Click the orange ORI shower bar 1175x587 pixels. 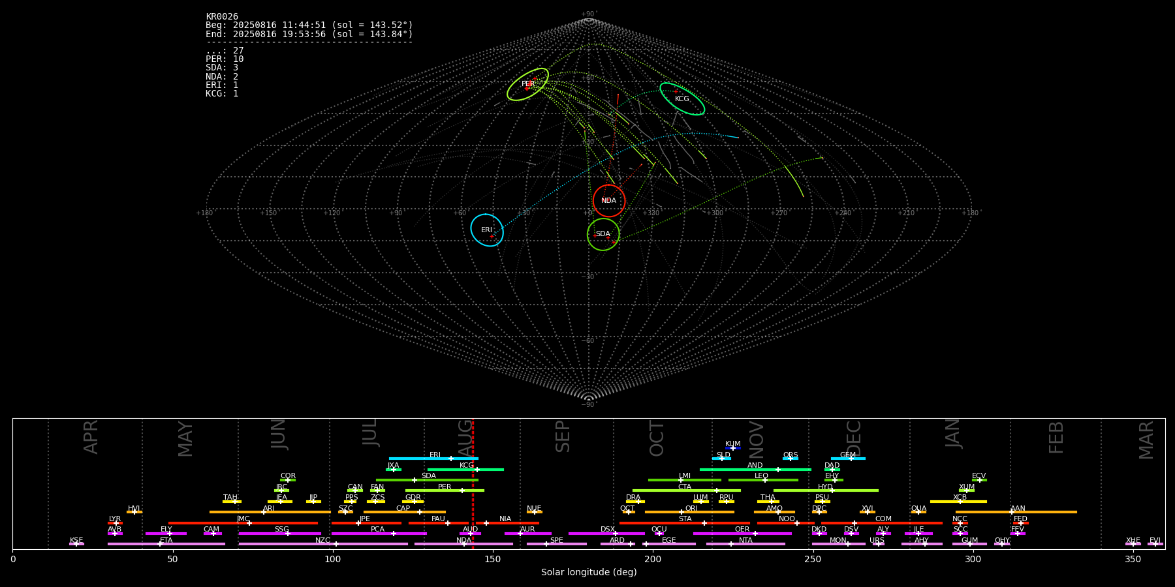689,512
